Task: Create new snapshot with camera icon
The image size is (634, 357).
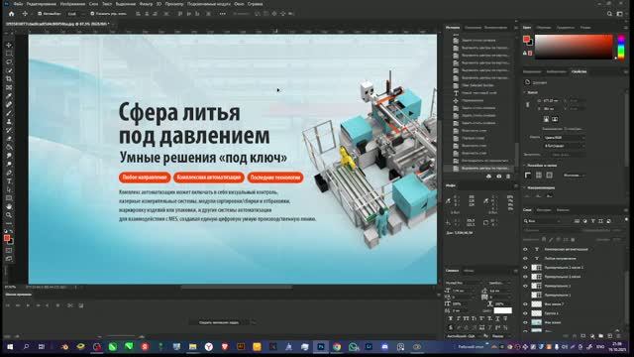Action: pos(498,177)
